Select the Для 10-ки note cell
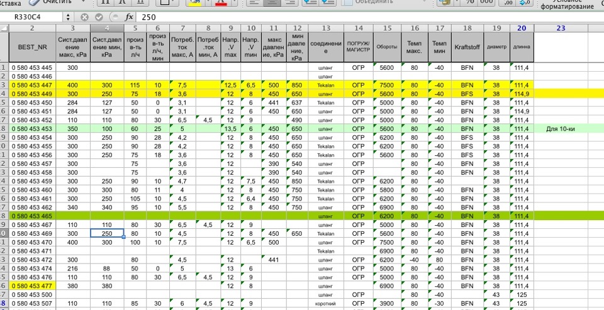This screenshot has height=310, width=604. 561,129
